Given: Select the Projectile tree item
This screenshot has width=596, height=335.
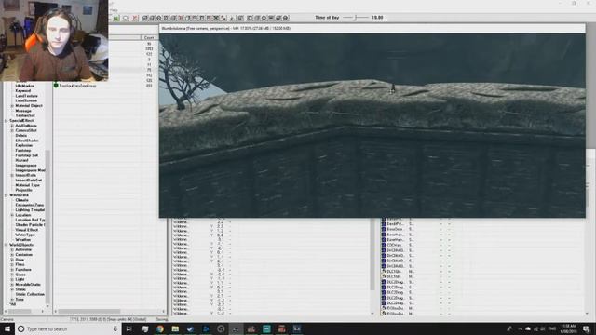Looking at the screenshot, I should coord(23,190).
